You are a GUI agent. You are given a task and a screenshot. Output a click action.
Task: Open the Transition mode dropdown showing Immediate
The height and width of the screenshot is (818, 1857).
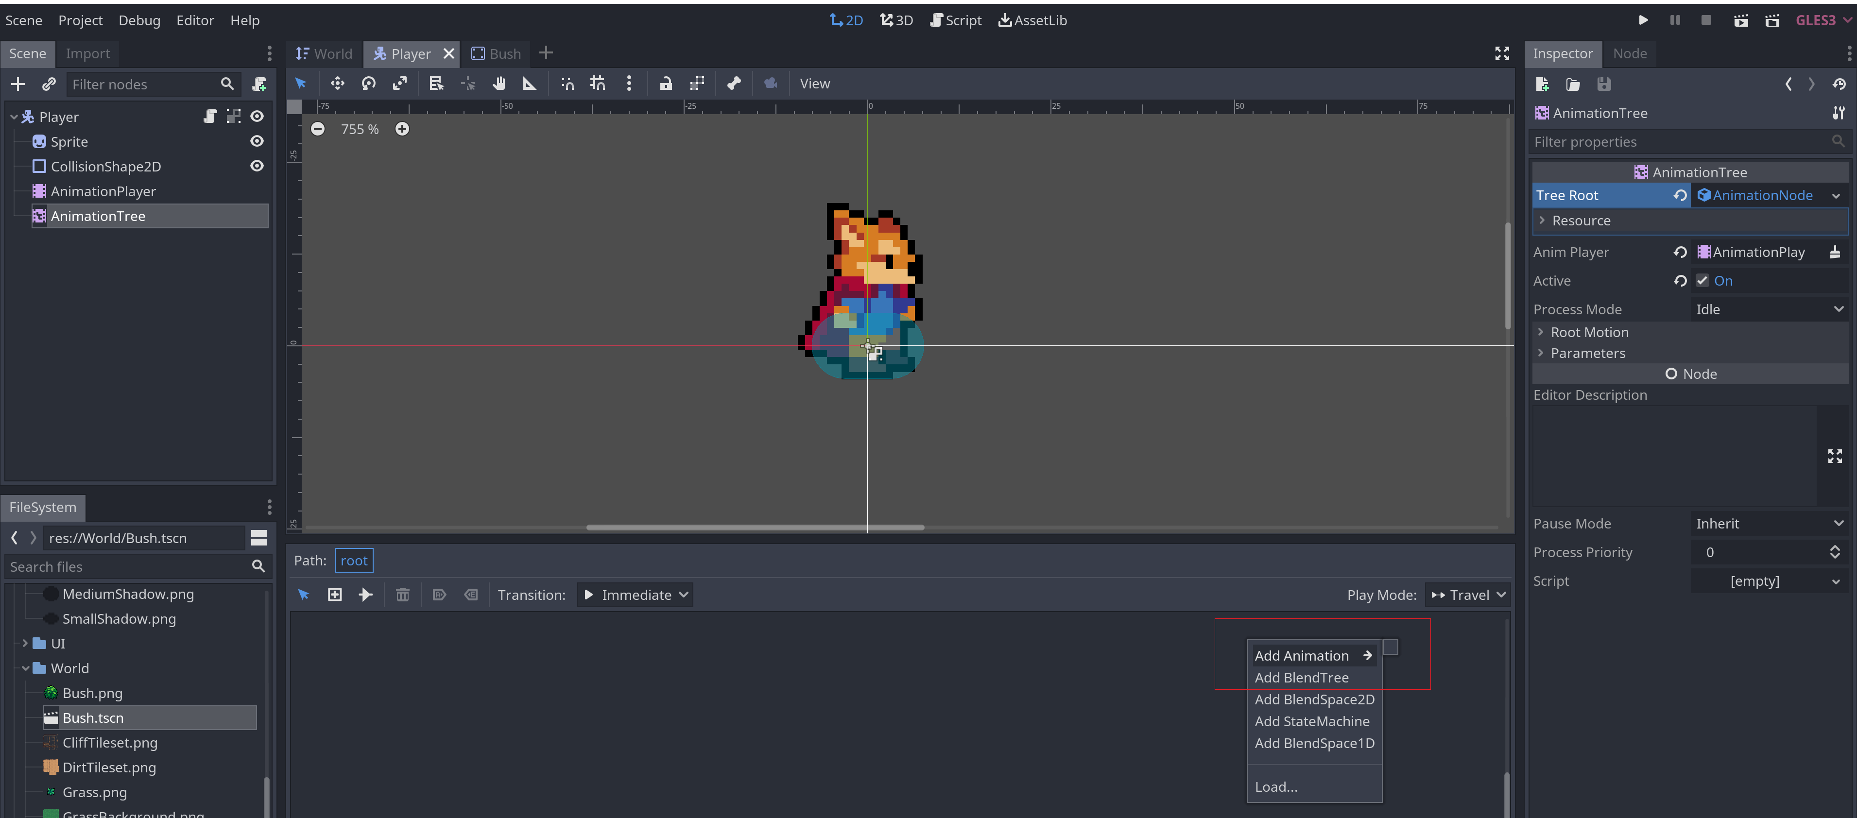tap(635, 595)
